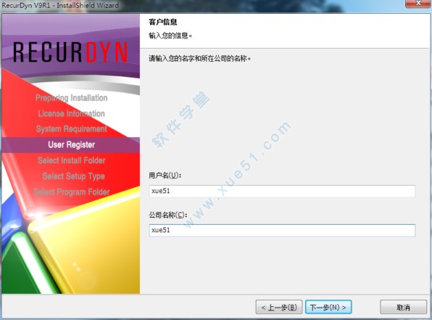Close the InstallShield Wizard window
This screenshot has height=320, width=432.
[418, 4]
